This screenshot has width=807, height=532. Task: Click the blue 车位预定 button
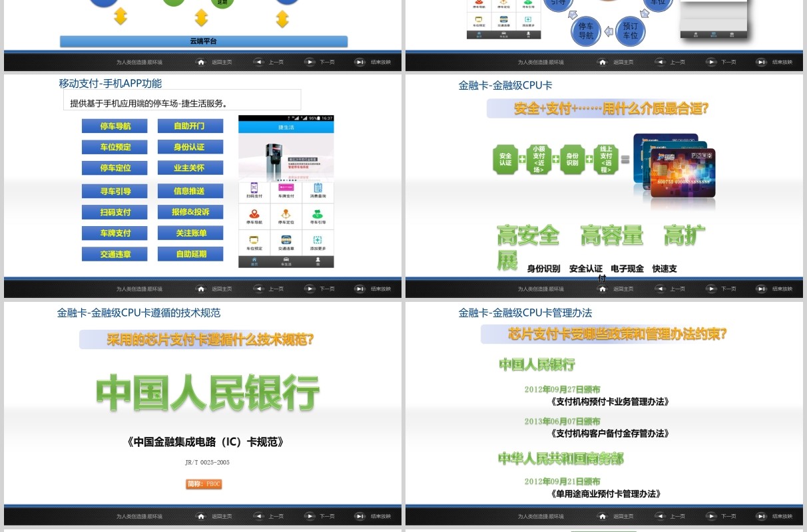click(115, 147)
